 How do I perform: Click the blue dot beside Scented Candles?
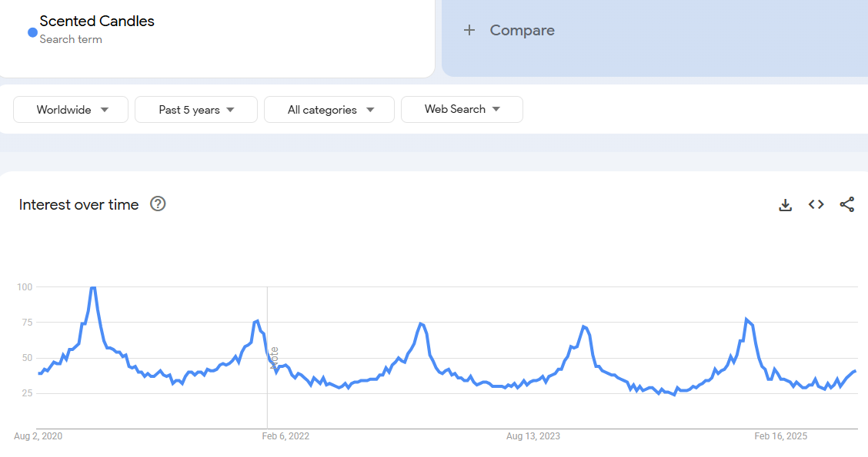coord(32,32)
